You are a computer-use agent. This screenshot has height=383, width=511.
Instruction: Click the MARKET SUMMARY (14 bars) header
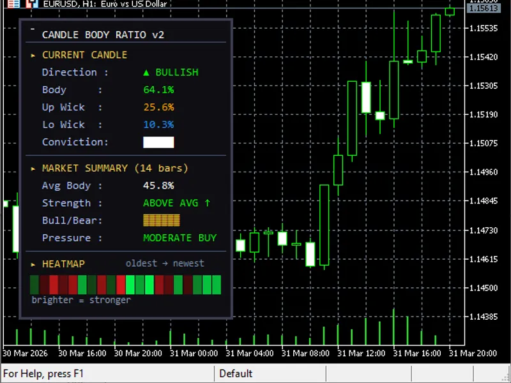click(115, 168)
